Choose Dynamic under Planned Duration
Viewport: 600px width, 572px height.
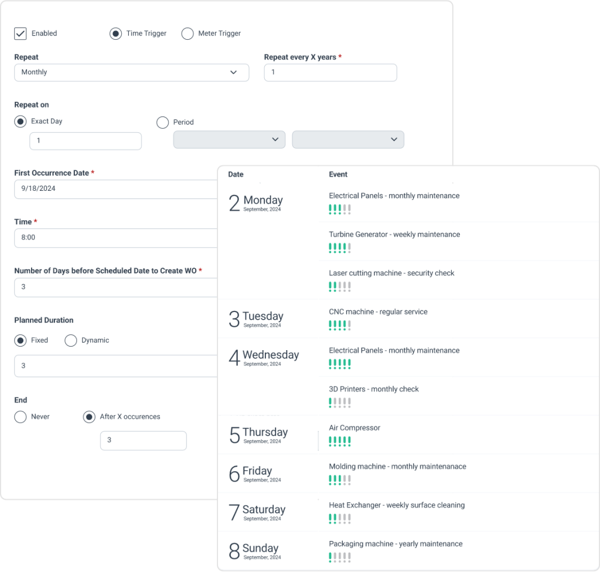[x=70, y=340]
